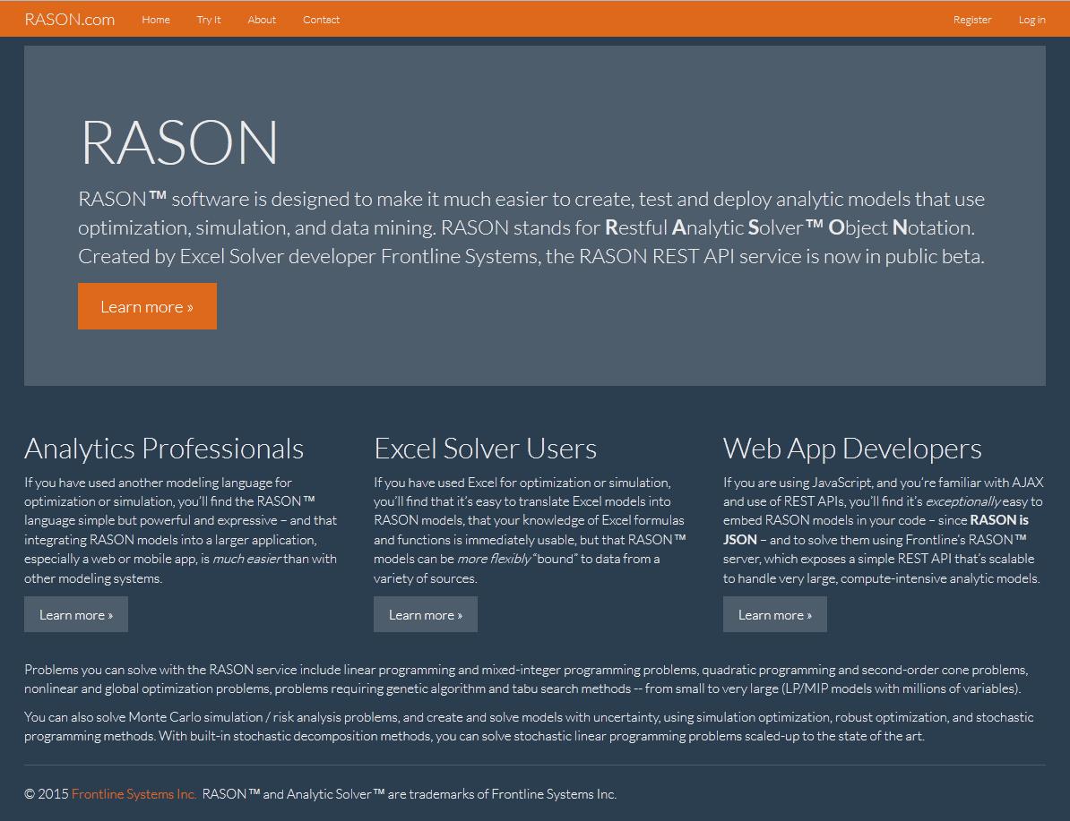Open the Home menu item
Image resolution: width=1070 pixels, height=821 pixels.
[156, 20]
